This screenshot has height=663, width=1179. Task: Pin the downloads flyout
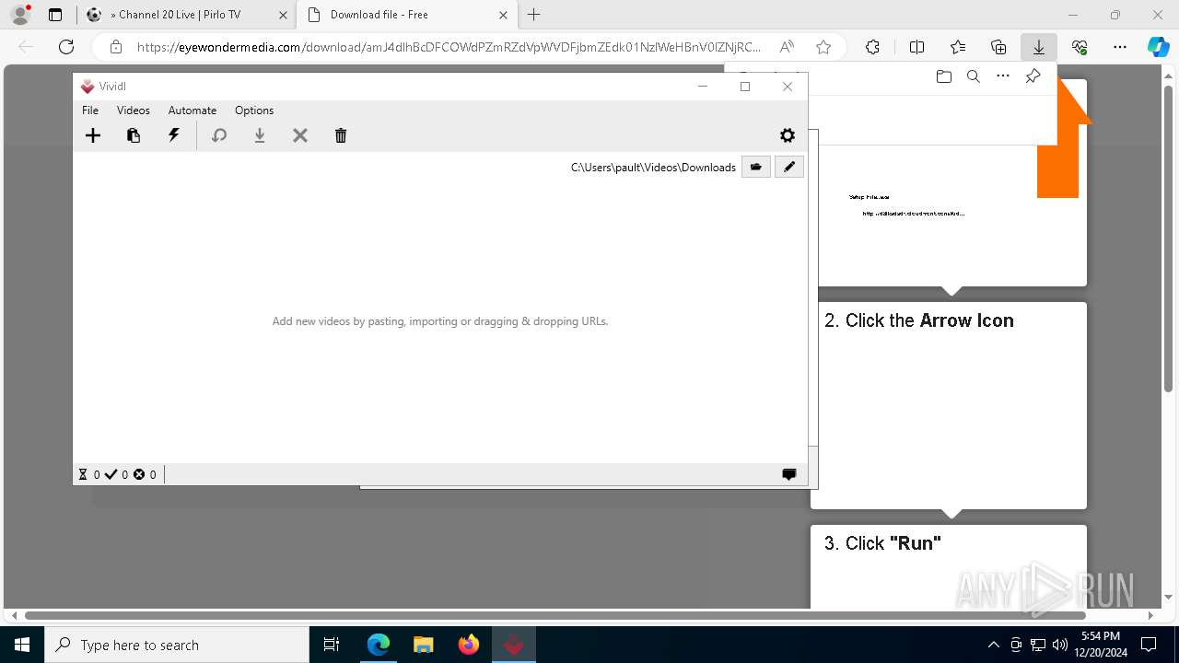pos(1033,76)
